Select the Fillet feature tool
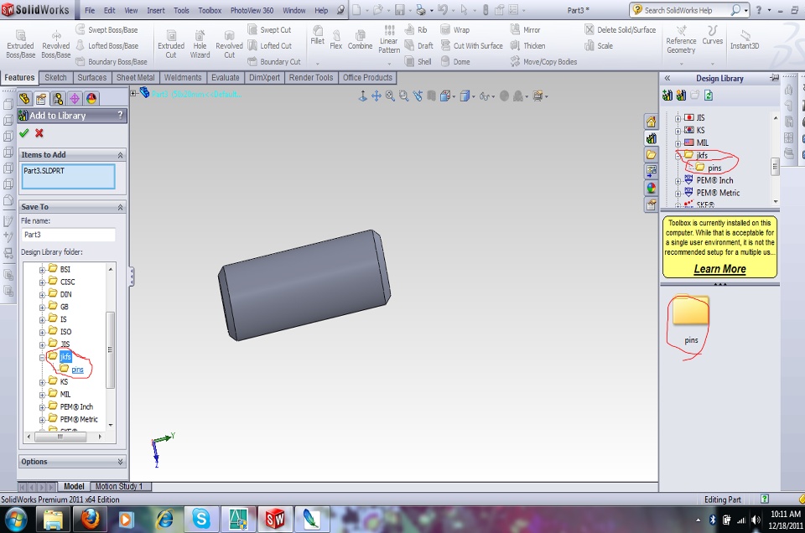 [317, 34]
